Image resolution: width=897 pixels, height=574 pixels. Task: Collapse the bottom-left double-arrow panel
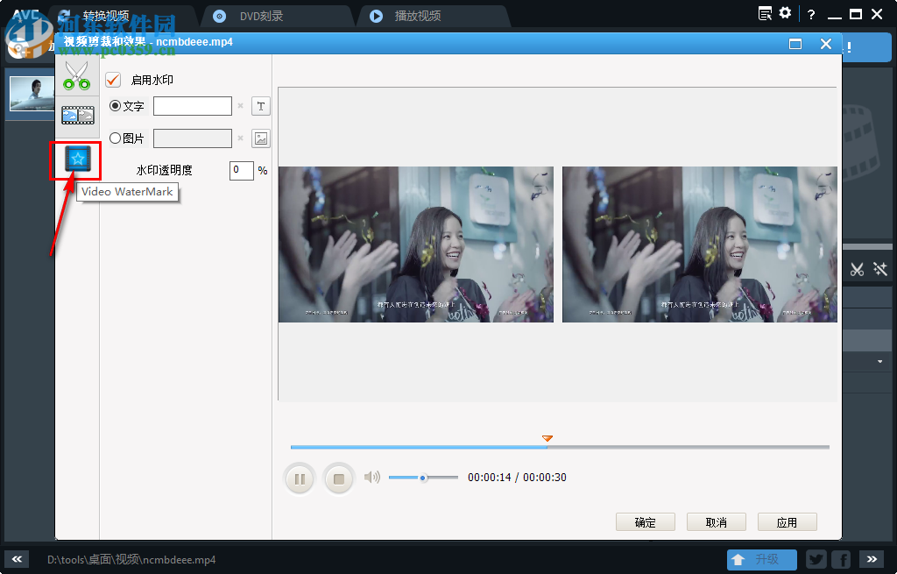(x=16, y=559)
